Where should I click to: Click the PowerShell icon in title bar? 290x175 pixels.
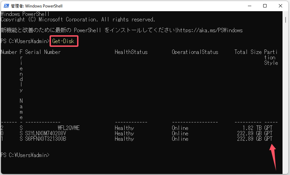6,6
